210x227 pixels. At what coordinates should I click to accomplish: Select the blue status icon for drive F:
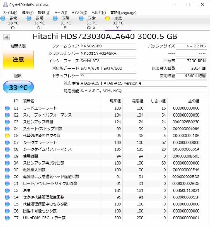tap(55, 19)
